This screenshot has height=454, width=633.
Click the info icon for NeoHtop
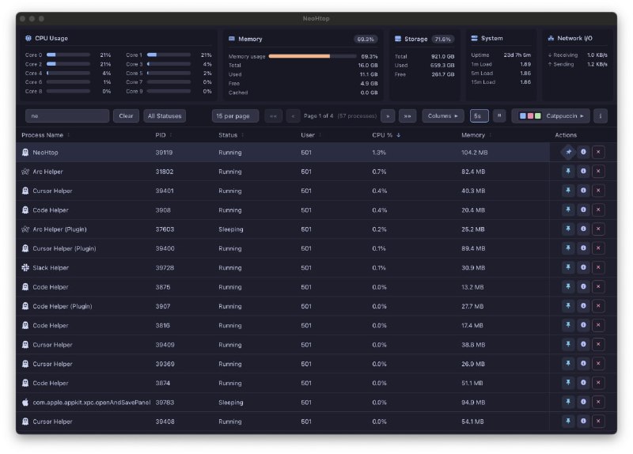[x=583, y=152]
